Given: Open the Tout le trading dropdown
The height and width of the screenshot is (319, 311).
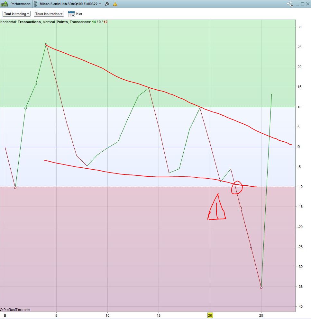Looking at the screenshot, I should click(x=16, y=14).
